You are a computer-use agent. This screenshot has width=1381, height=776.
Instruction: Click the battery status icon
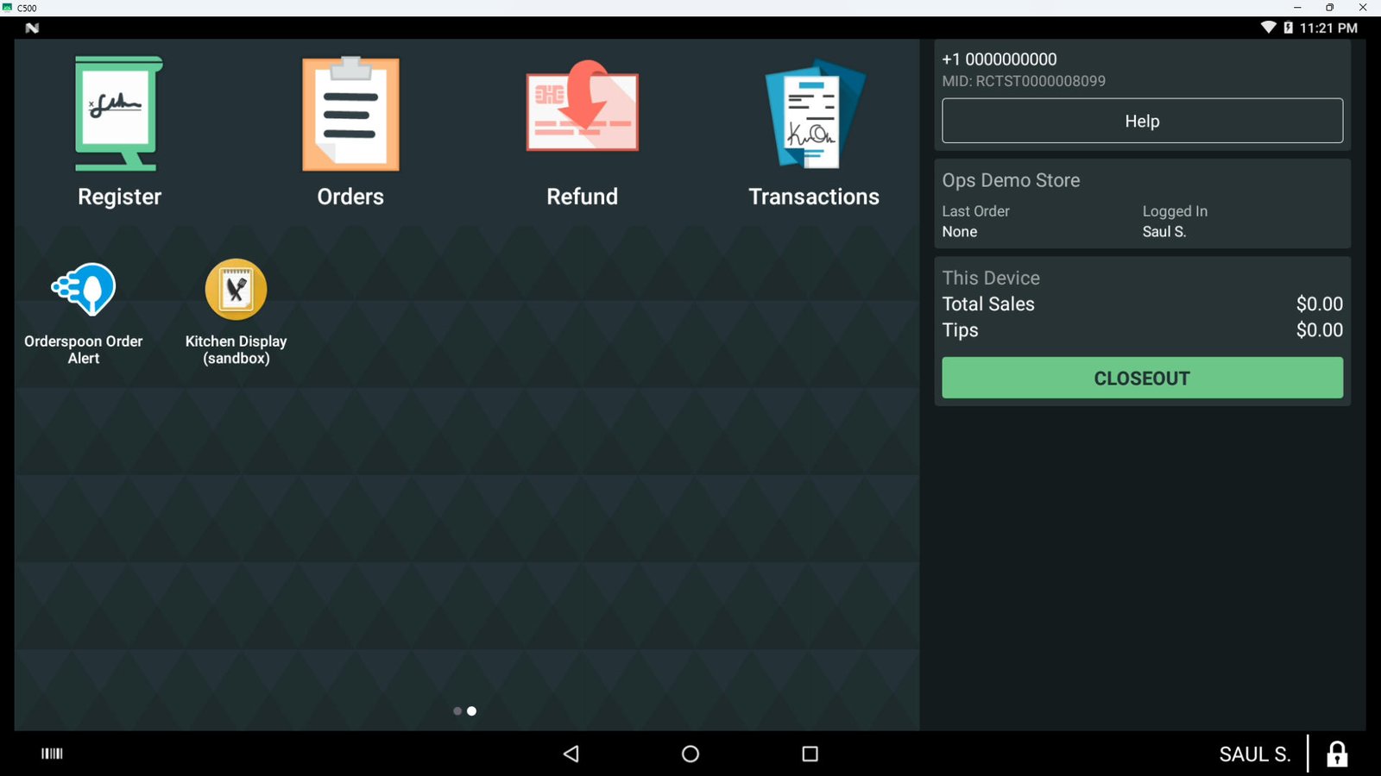point(1288,28)
